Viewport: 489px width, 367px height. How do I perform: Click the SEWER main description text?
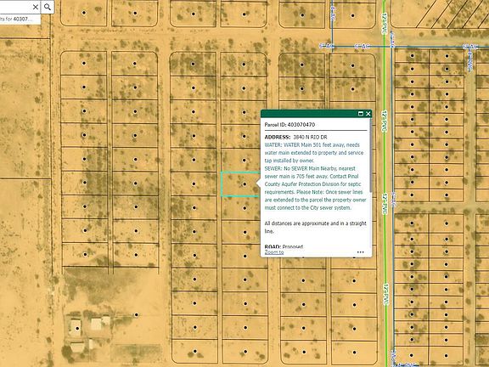[315, 188]
